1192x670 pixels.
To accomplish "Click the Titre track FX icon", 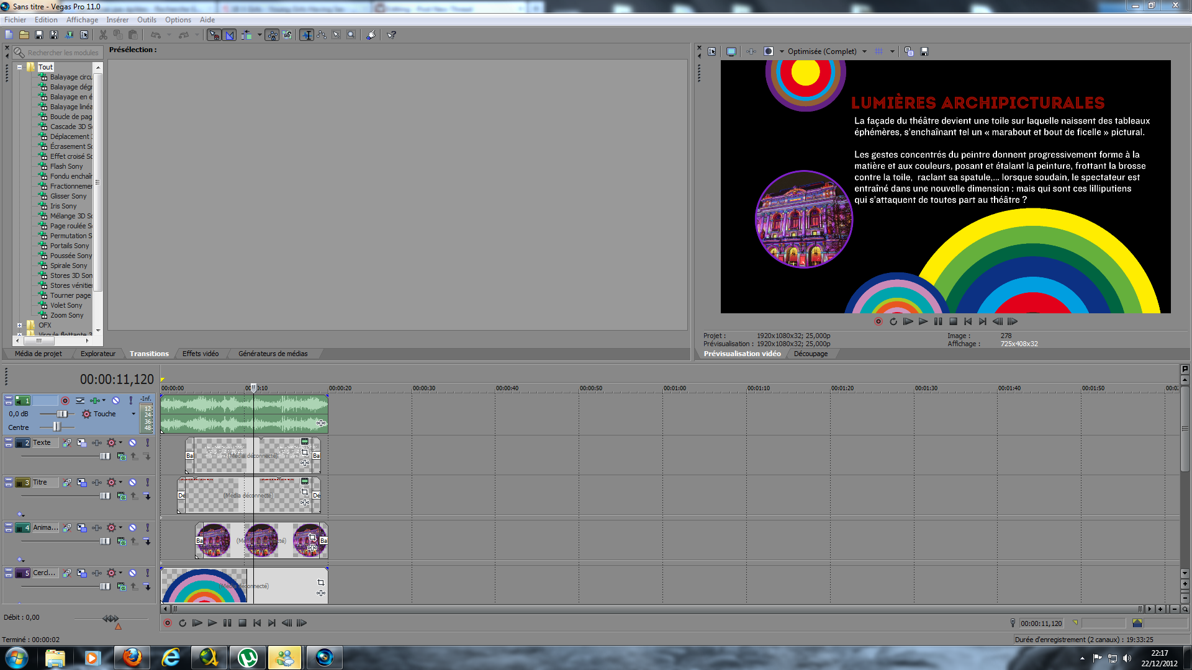I will click(97, 483).
